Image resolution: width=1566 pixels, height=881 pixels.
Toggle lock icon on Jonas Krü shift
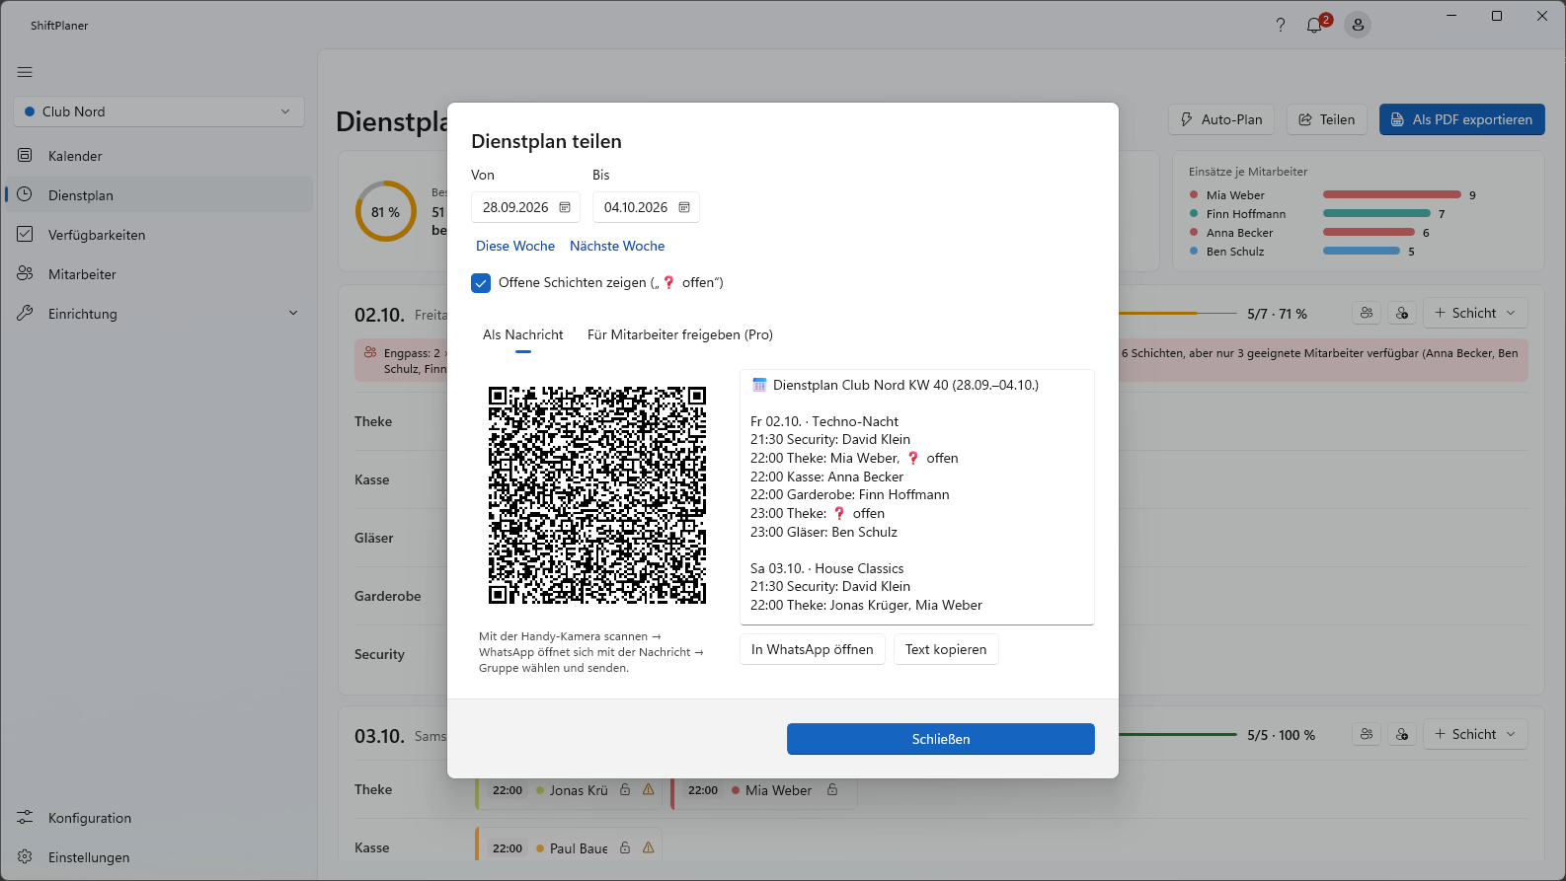pos(625,789)
